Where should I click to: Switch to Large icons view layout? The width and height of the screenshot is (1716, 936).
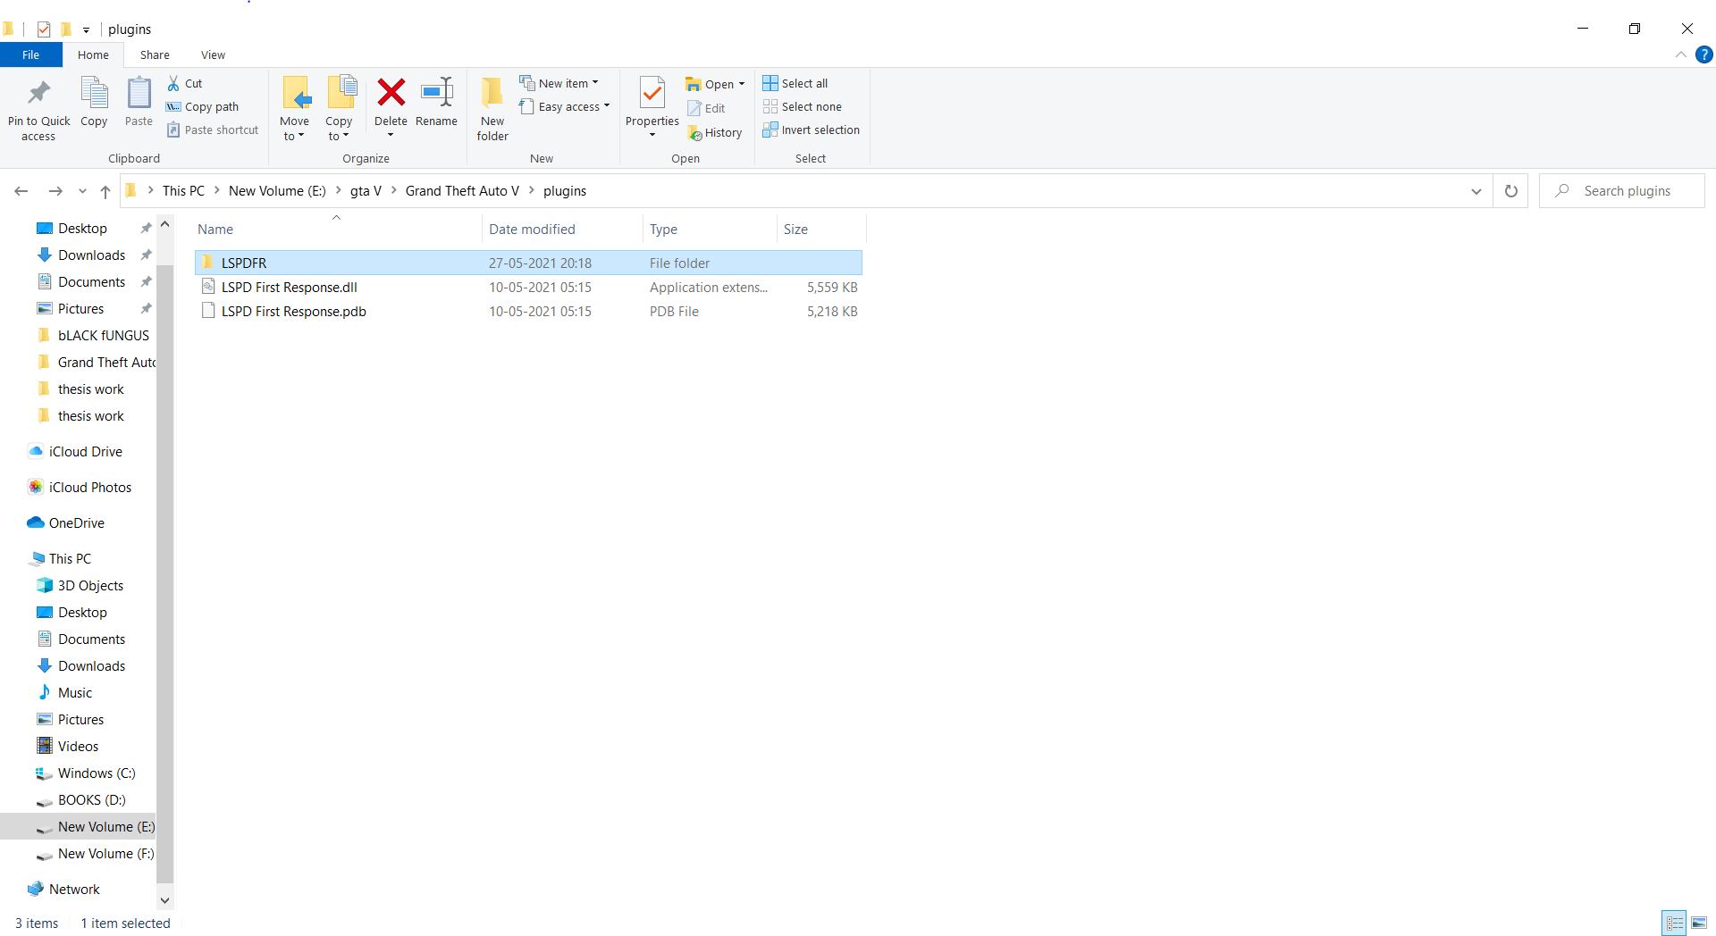point(1699,923)
